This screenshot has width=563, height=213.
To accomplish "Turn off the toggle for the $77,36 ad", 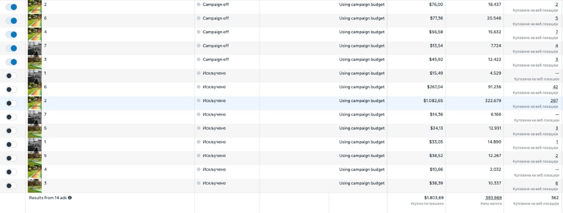I will tap(11, 21).
